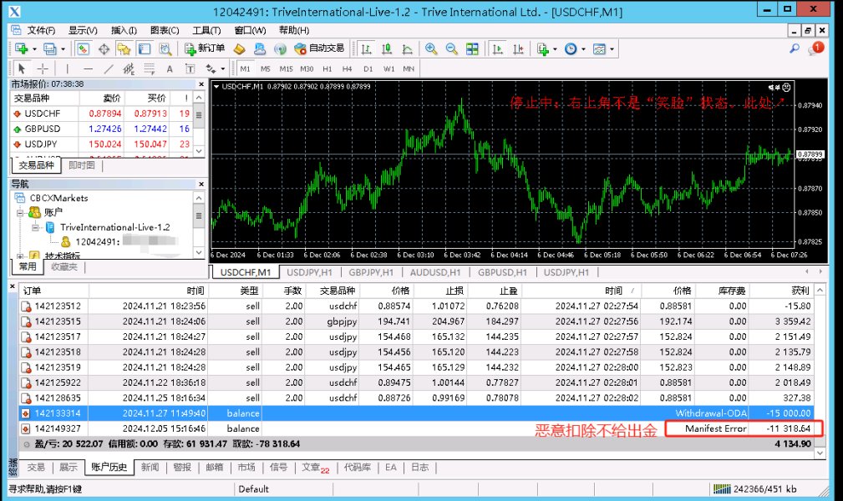
Task: Open the 新闻 terminal tab
Action: point(150,468)
